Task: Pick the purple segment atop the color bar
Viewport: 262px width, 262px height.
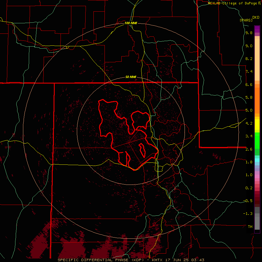Action: tap(257, 29)
